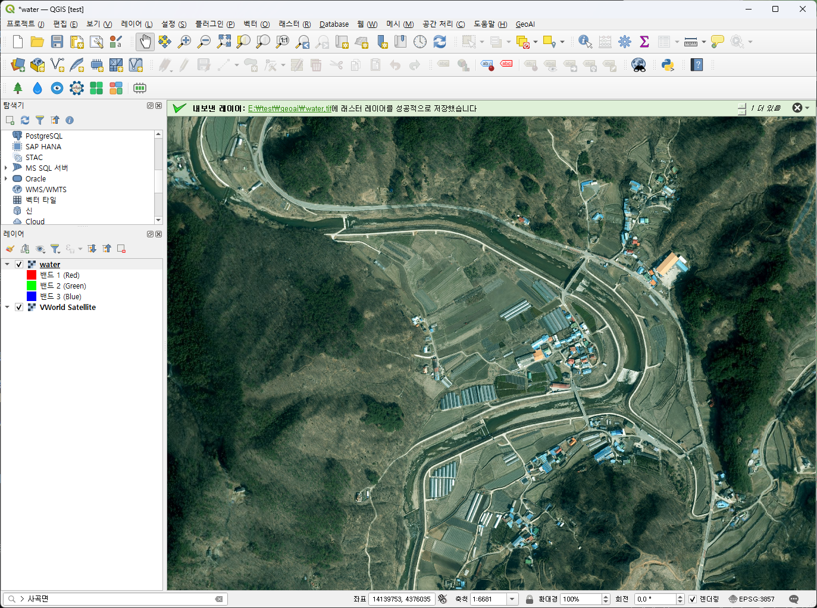Click the Pan Map hand tool
The width and height of the screenshot is (817, 608).
(145, 42)
